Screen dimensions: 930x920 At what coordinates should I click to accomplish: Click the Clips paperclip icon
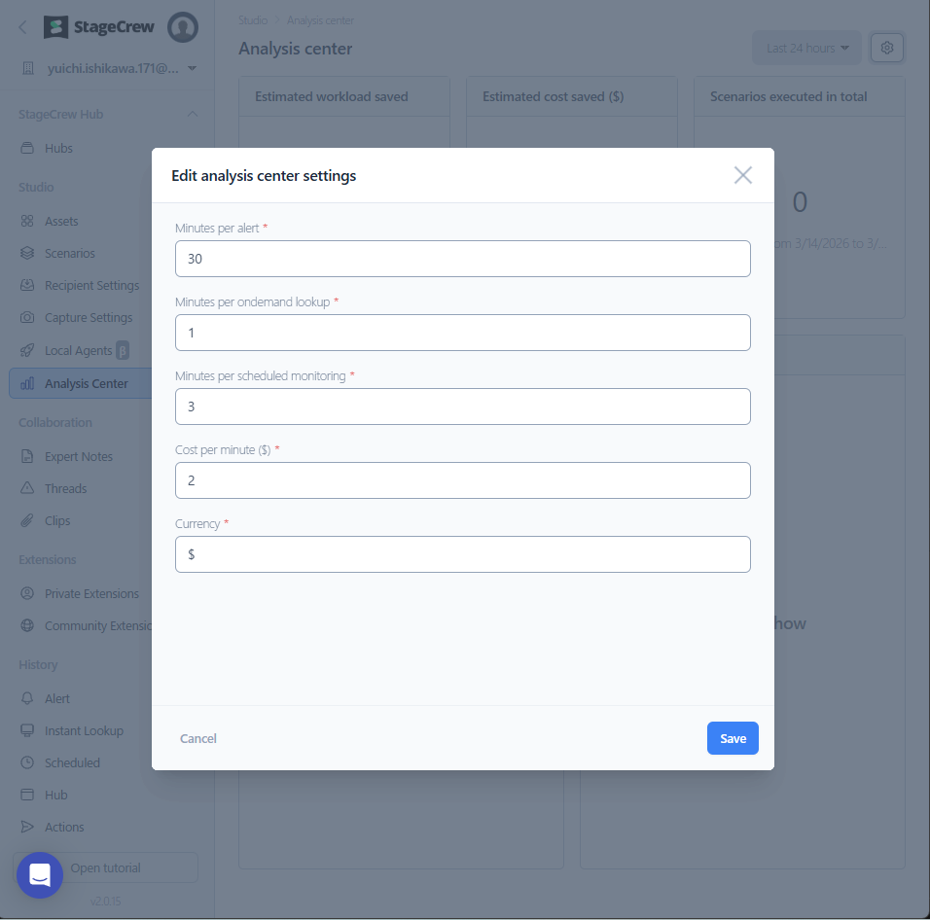point(27,521)
